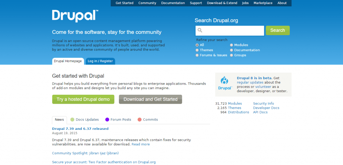Open Drupal 7.39 and 6.37 released
Image resolution: width=343 pixels, height=165 pixels.
pyautogui.click(x=80, y=129)
